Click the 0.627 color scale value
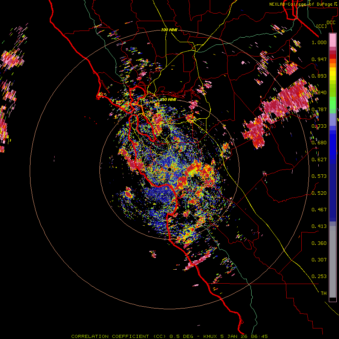Image resolution: width=339 pixels, height=339 pixels. [319, 160]
